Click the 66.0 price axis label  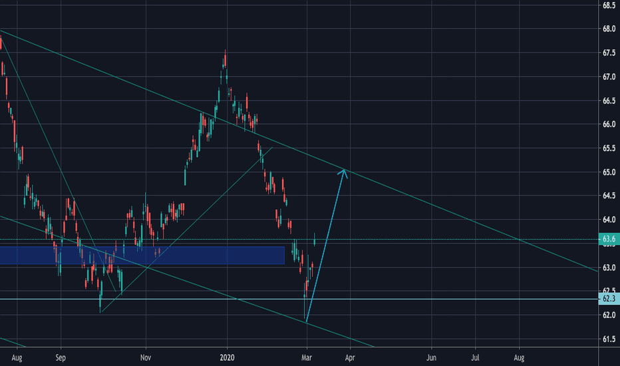tap(609, 124)
